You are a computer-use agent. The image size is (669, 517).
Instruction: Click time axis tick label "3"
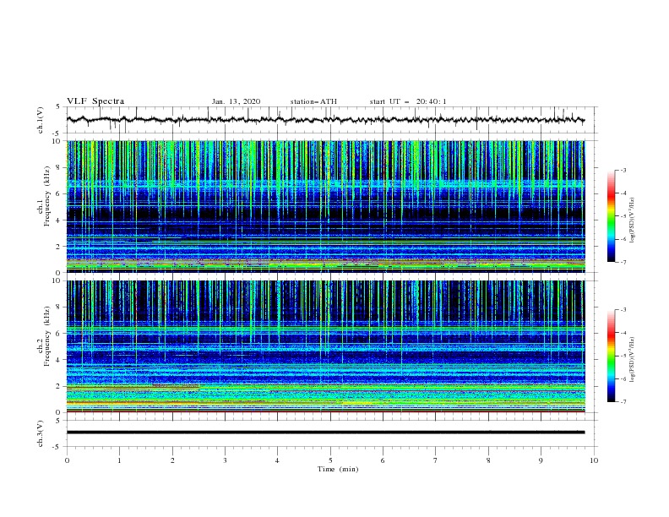pos(225,460)
